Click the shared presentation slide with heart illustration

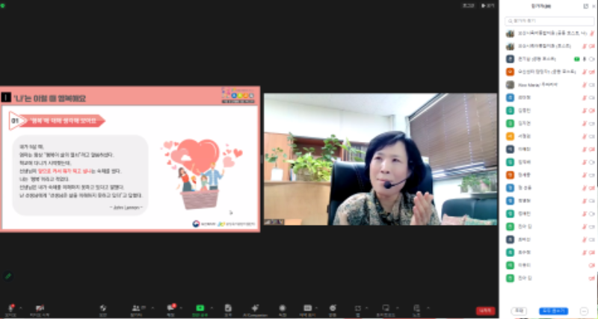coord(130,158)
